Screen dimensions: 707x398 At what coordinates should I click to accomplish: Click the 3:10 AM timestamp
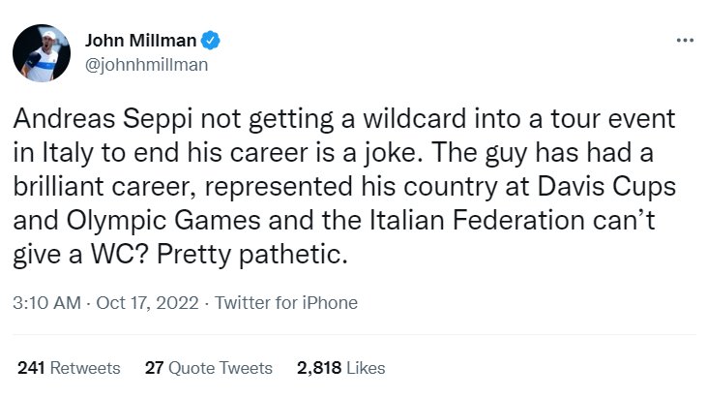click(x=46, y=303)
